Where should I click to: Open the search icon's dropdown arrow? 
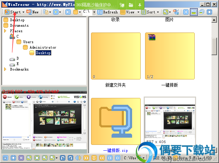[x=170, y=12]
